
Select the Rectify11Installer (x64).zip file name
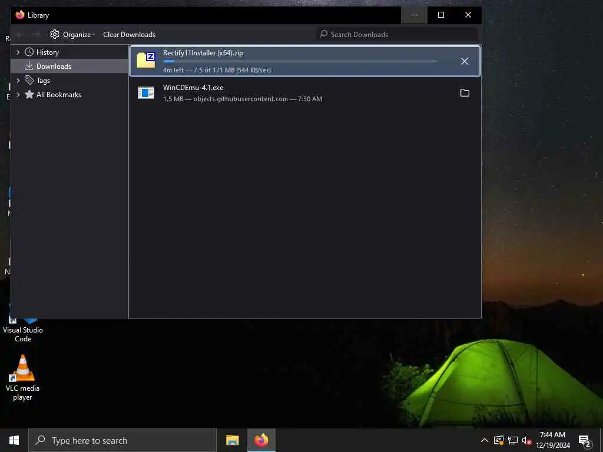pyautogui.click(x=203, y=53)
